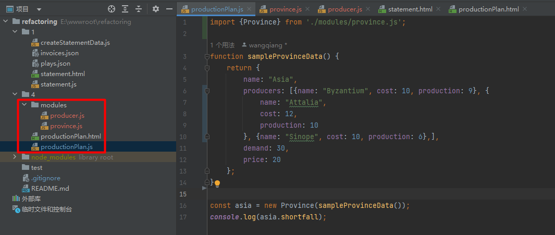The width and height of the screenshot is (555, 235).
Task: Collapse the refactoring root folder
Action: pyautogui.click(x=6, y=22)
